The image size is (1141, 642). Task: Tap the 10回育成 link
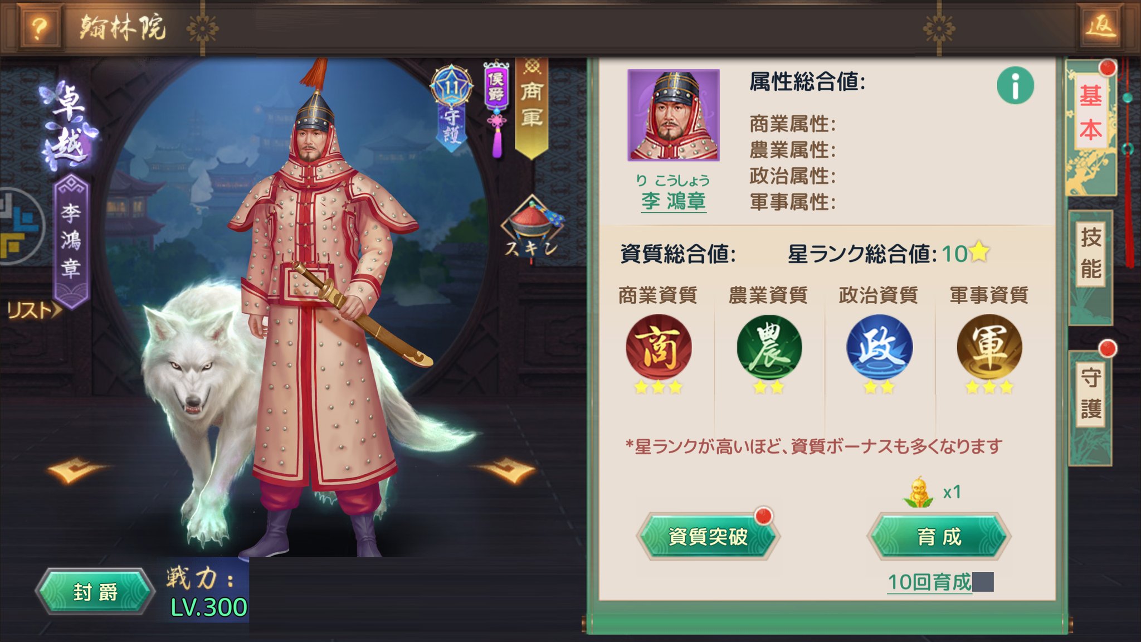[x=929, y=582]
